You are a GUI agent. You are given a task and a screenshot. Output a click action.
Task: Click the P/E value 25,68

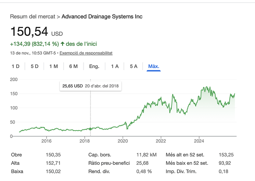pos(142,163)
